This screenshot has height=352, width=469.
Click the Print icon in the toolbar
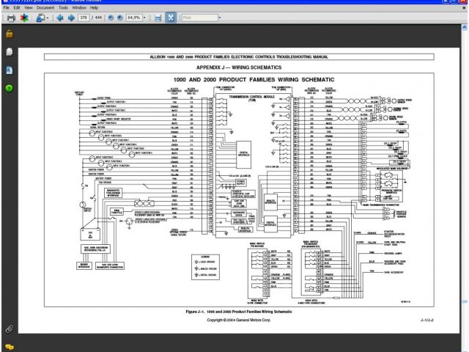(10, 17)
